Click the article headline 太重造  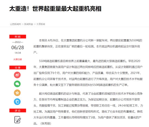55,9
